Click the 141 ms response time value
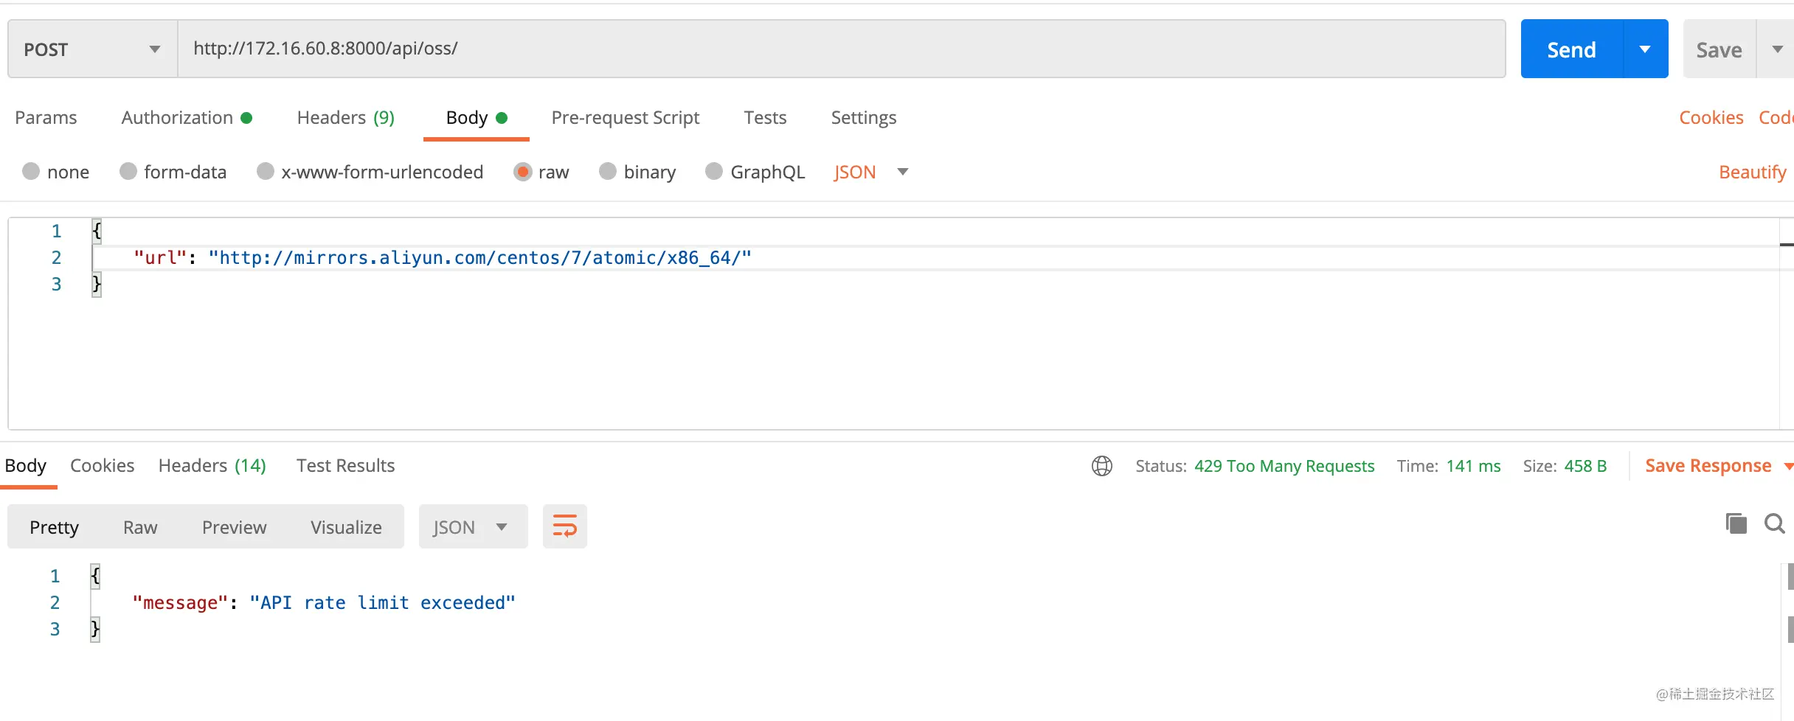1794x721 pixels. 1473,466
